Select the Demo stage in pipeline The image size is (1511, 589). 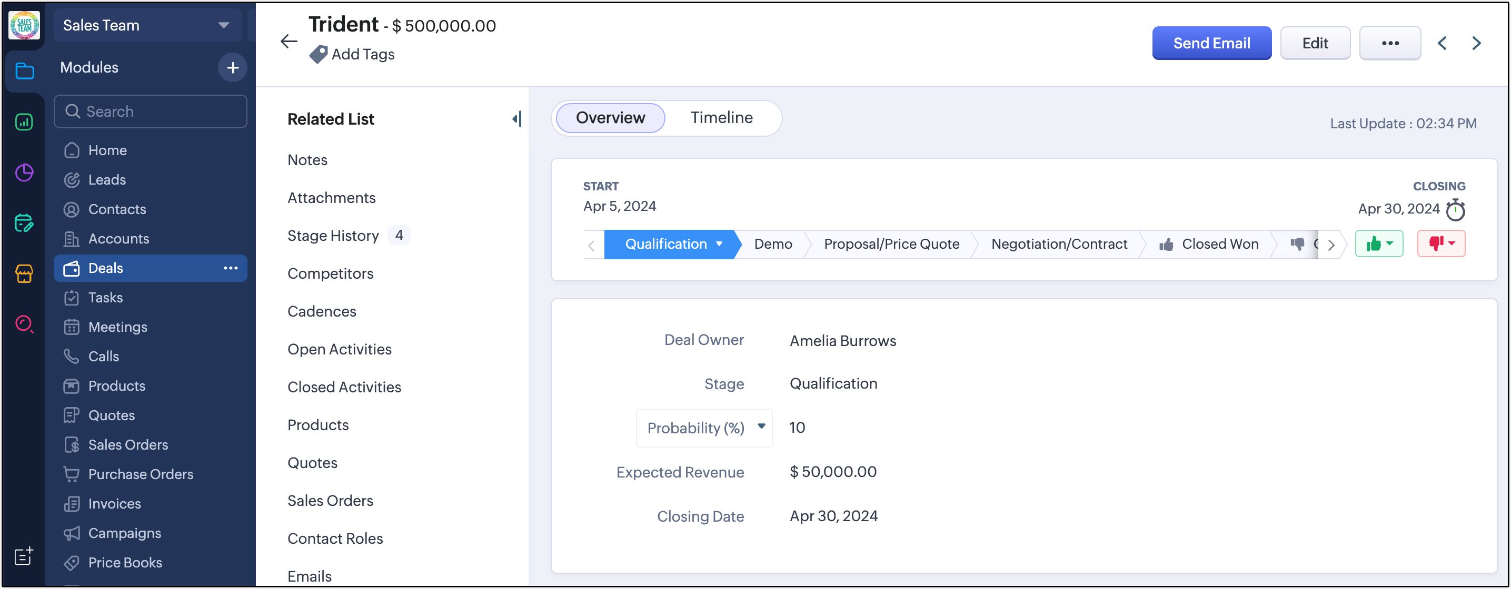(772, 244)
